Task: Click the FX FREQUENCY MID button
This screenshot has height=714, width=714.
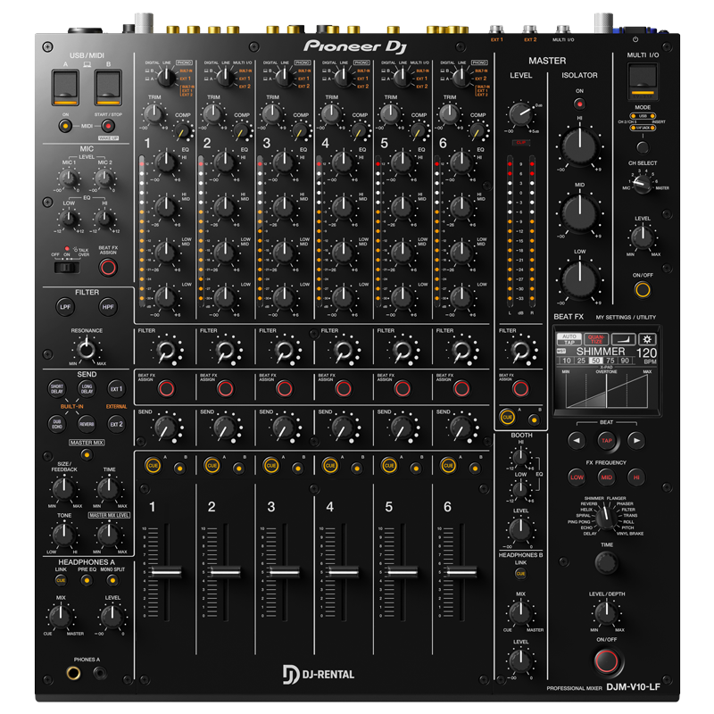Action: [607, 477]
